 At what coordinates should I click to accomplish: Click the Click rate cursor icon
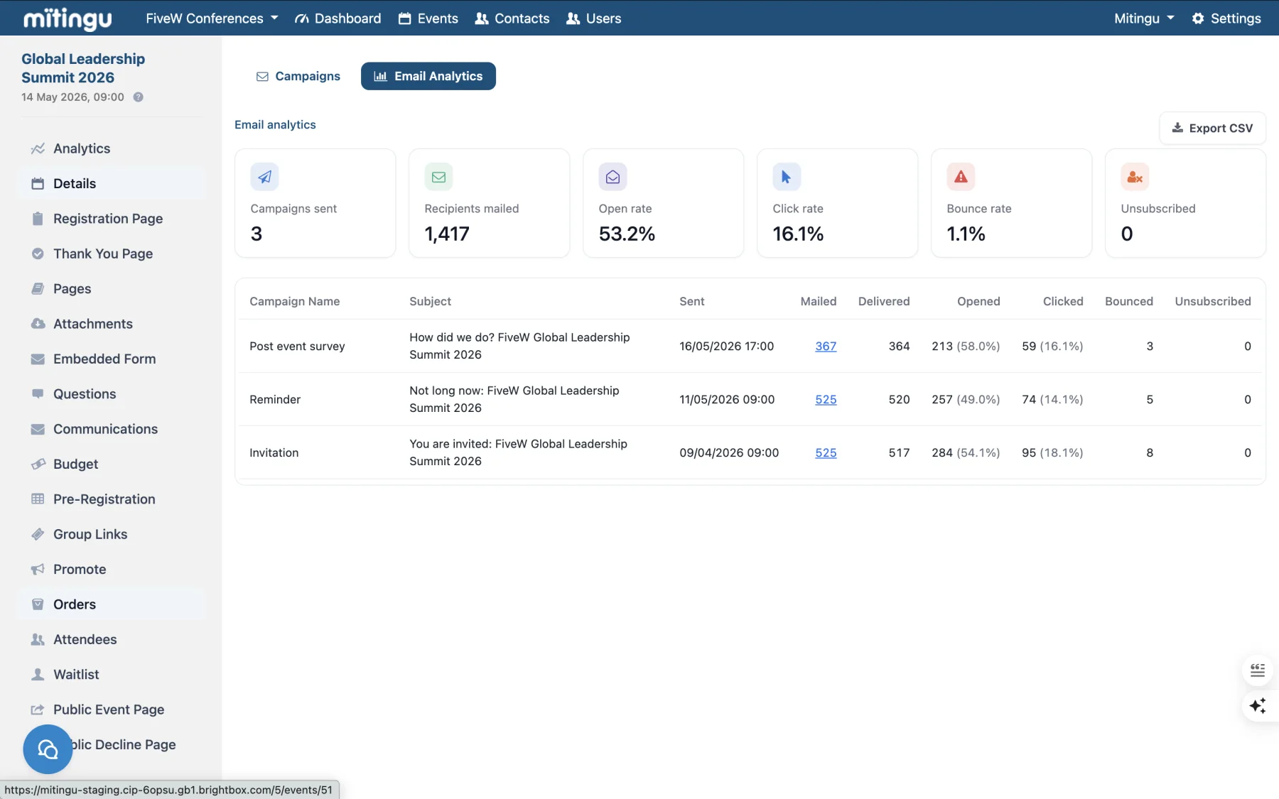pyautogui.click(x=787, y=177)
